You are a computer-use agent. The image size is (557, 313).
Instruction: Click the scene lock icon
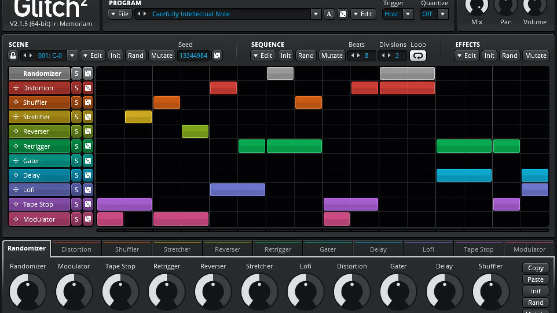(13, 56)
